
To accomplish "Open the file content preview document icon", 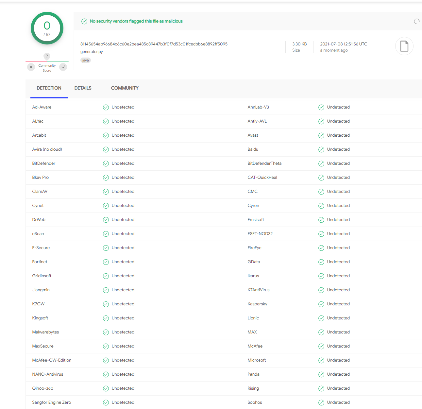I will 404,46.
